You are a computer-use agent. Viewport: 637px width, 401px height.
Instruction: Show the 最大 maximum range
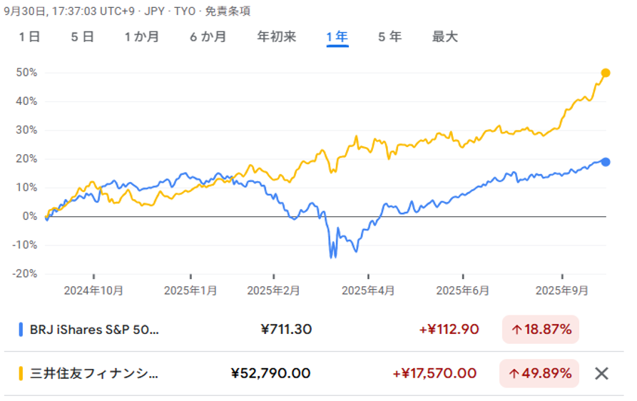point(444,37)
